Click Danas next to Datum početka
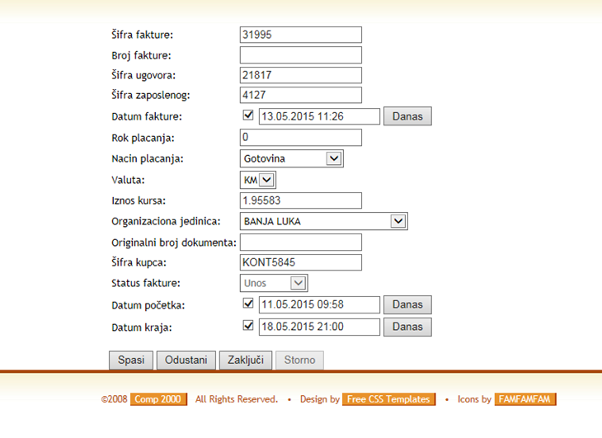 (407, 304)
